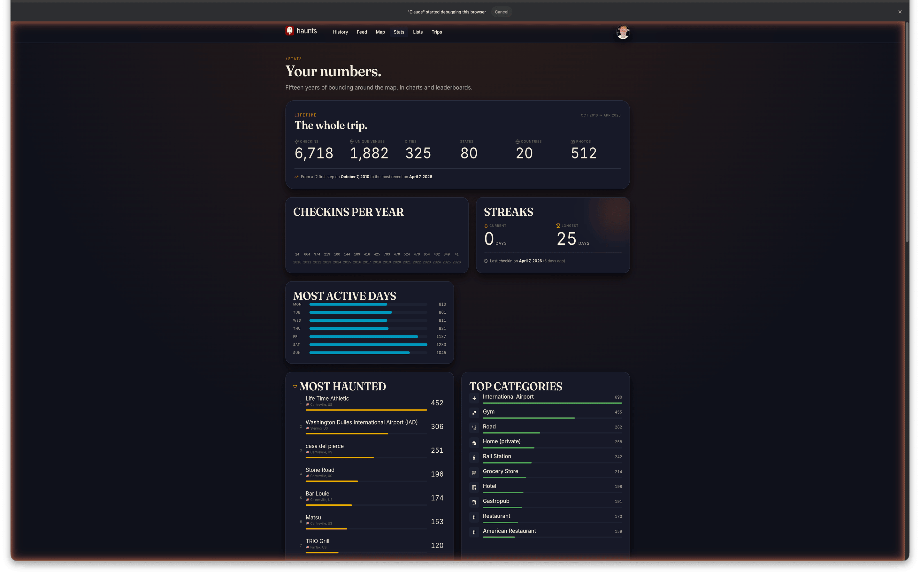Select the Map tab in the navigation
The image size is (920, 575).
point(380,32)
